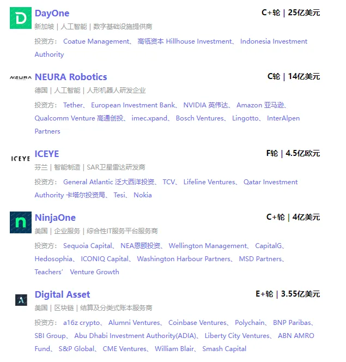Click the ICEYE logo image
346x362 pixels.
click(21, 159)
